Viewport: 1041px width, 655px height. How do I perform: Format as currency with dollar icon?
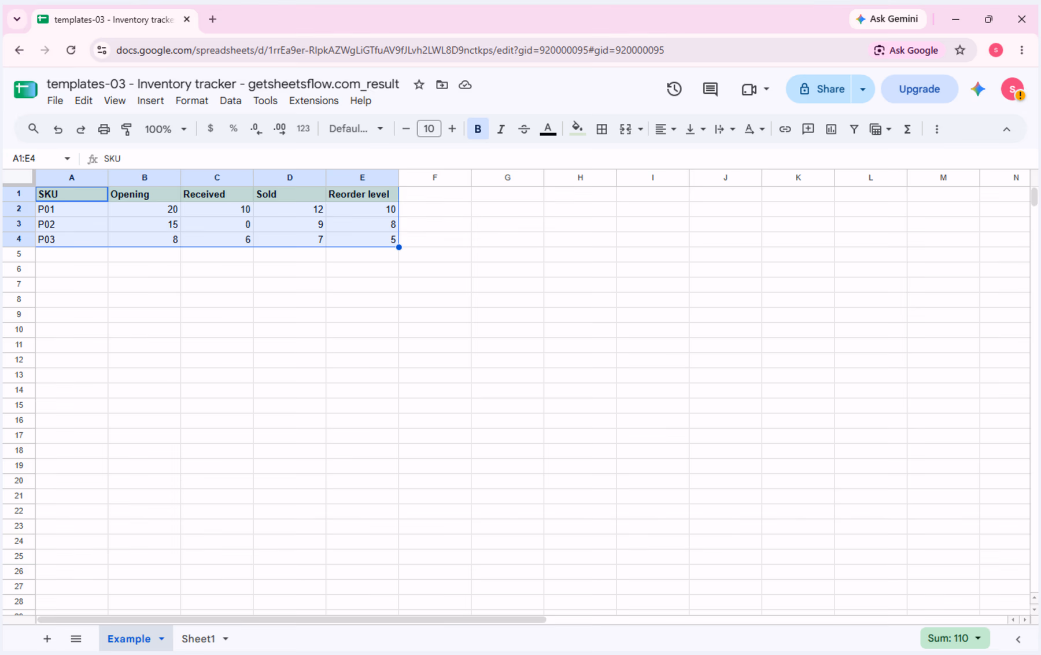pyautogui.click(x=211, y=128)
